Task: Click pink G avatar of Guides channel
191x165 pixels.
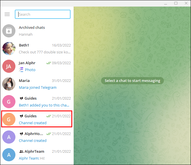Action: click(x=9, y=102)
